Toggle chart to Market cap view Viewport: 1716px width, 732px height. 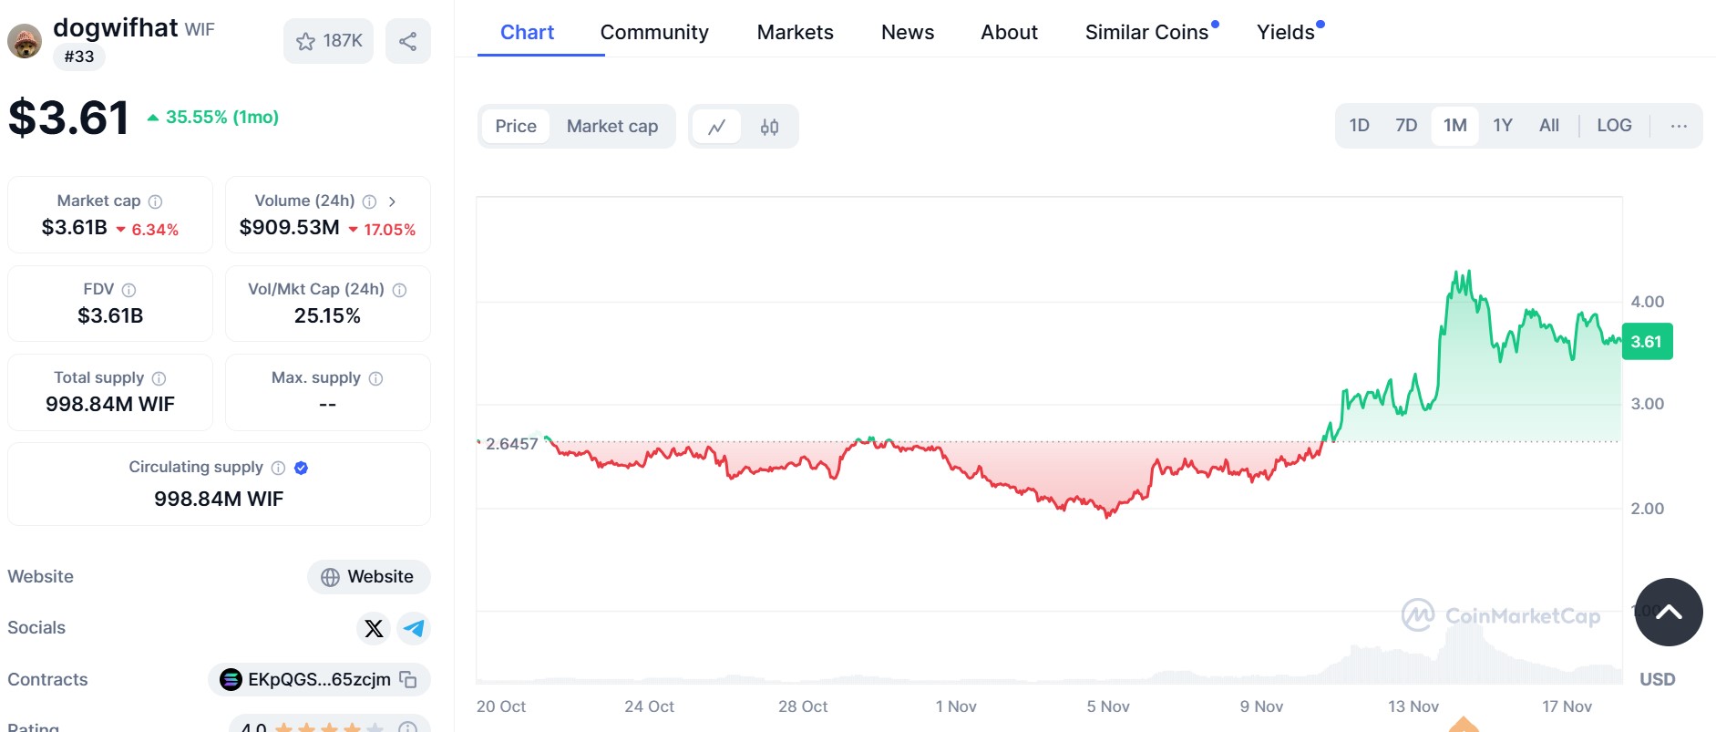tap(611, 127)
